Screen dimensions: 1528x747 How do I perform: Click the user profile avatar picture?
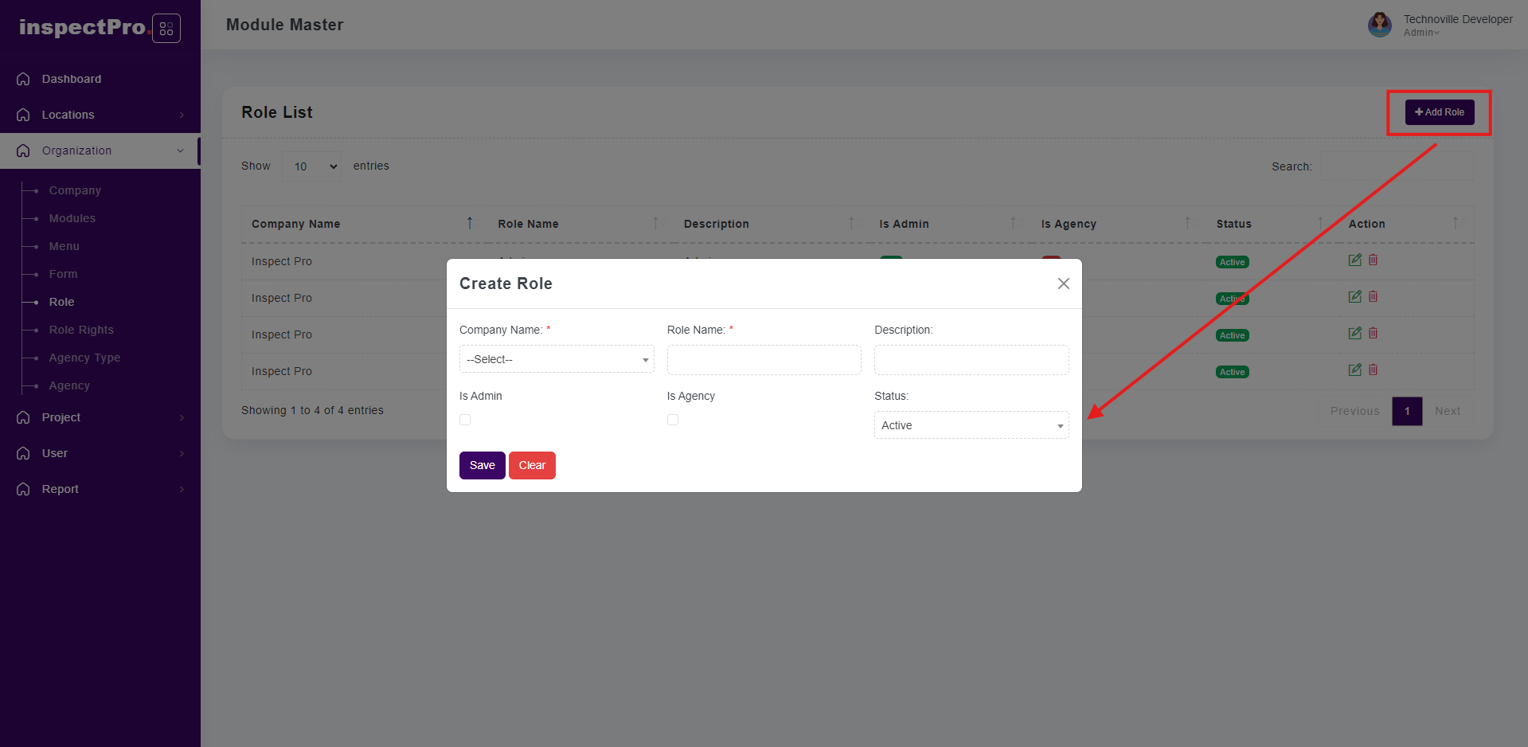(1380, 25)
